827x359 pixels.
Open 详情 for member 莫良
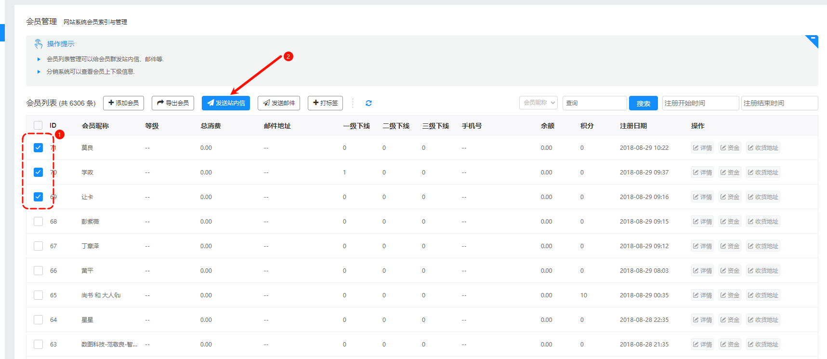[x=702, y=148]
